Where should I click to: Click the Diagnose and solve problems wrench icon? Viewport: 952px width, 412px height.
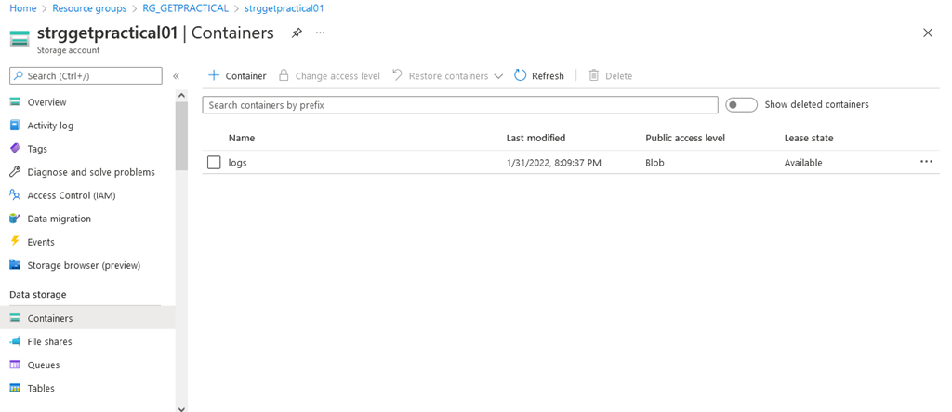click(15, 172)
